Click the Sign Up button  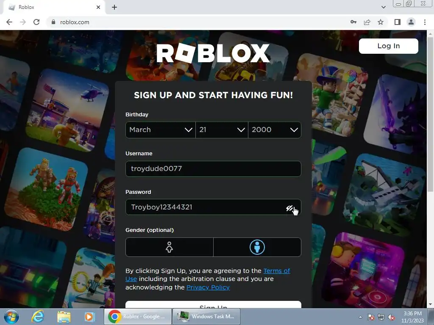click(x=213, y=305)
